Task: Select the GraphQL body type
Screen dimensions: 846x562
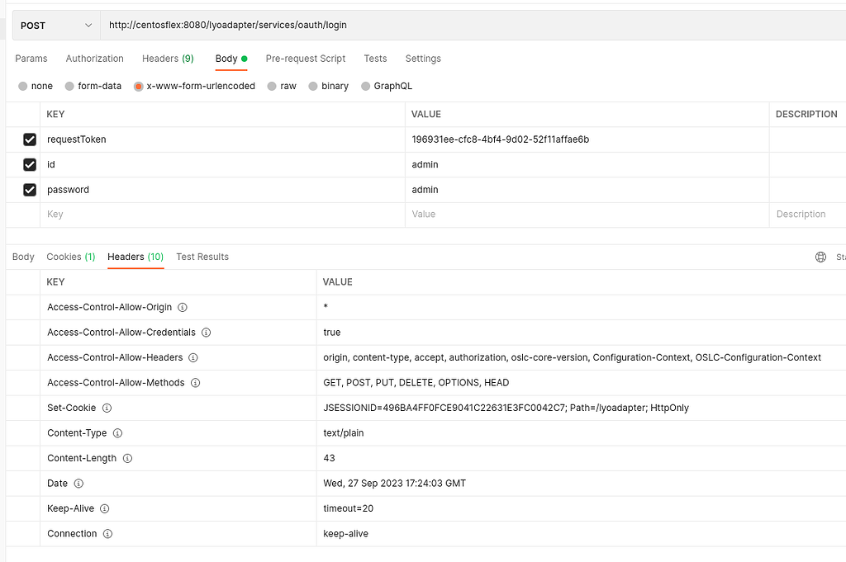Action: (x=387, y=86)
